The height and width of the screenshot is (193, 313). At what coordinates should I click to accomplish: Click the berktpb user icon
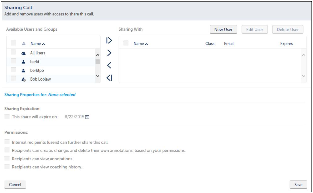[x=23, y=70]
